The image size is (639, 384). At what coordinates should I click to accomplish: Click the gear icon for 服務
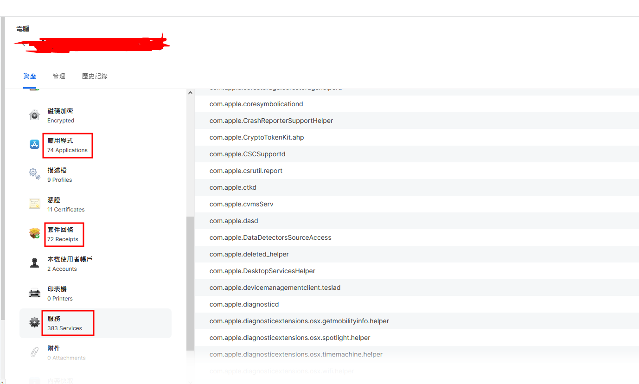[34, 323]
